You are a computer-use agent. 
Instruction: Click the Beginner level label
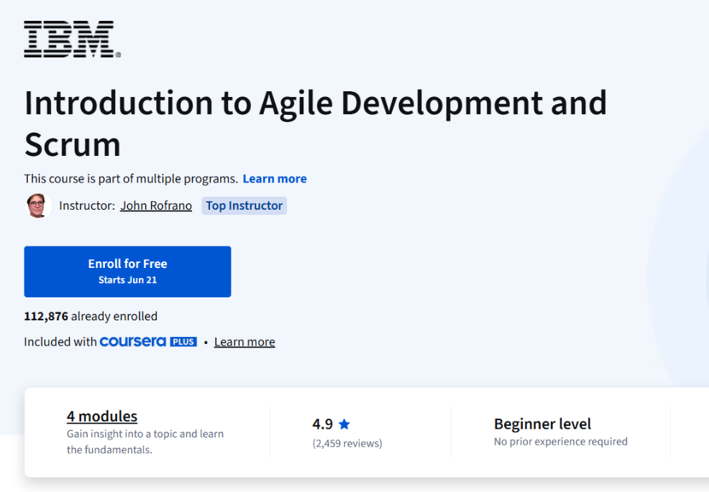point(542,424)
